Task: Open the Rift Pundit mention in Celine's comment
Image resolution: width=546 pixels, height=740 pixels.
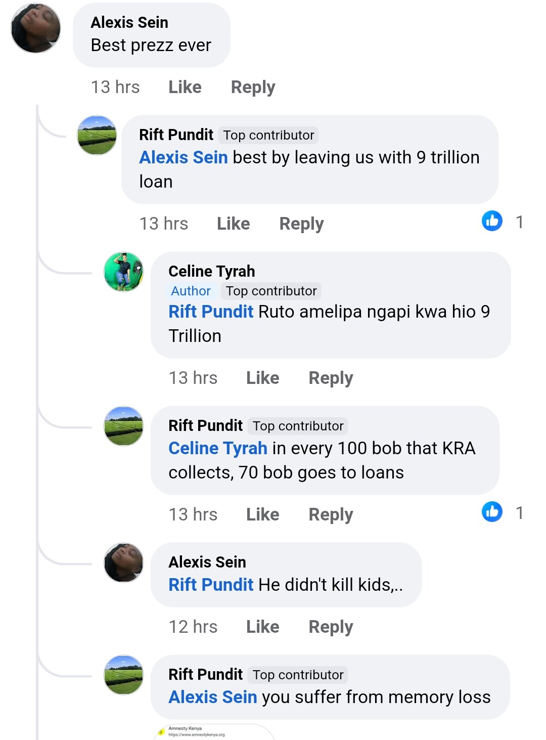Action: tap(211, 312)
